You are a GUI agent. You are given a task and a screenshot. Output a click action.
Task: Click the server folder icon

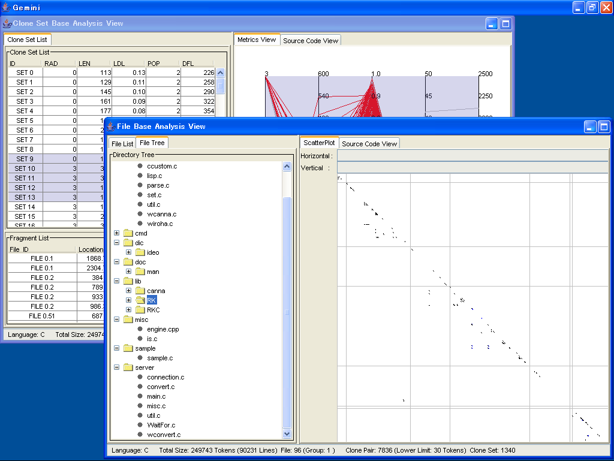pyautogui.click(x=128, y=367)
